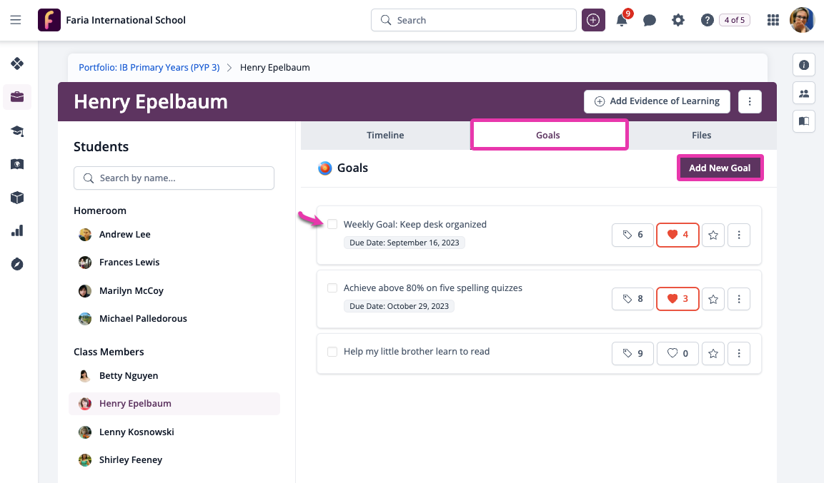Open options menu for spelling quizzes goal
The height and width of the screenshot is (483, 824).
pos(739,299)
